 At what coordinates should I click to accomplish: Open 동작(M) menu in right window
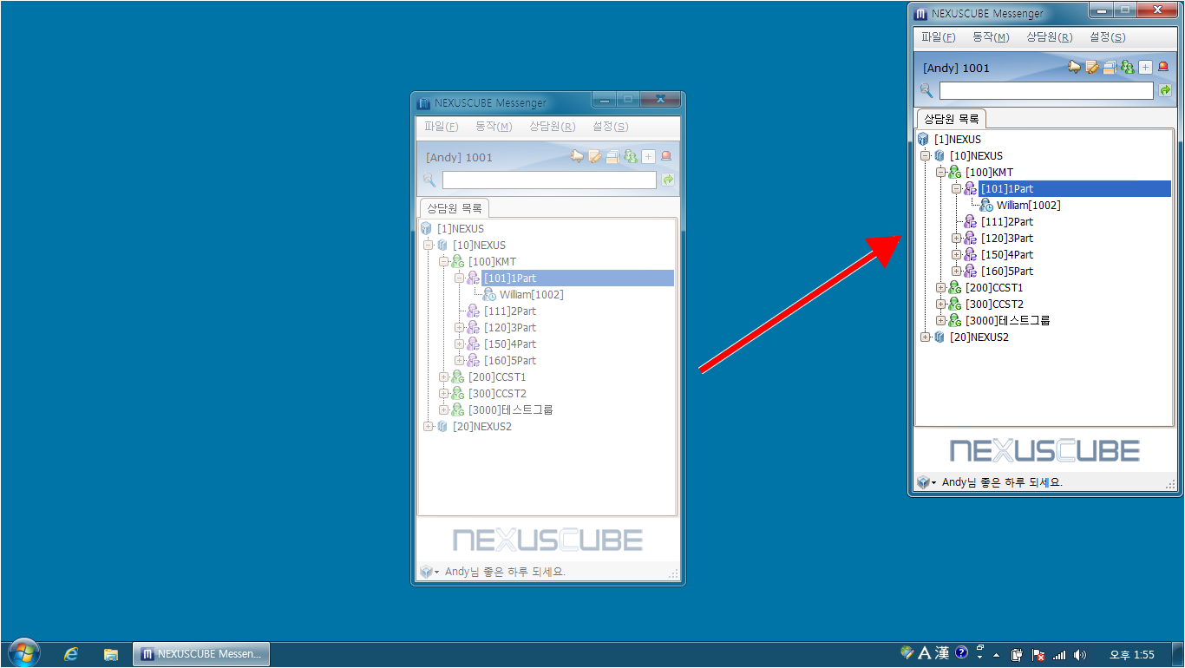pyautogui.click(x=991, y=37)
